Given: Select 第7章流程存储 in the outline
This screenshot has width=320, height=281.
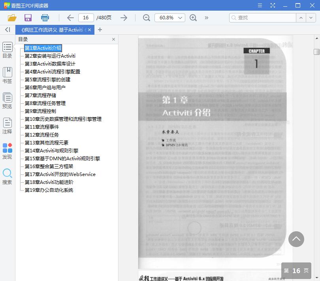Looking at the screenshot, I should click(x=40, y=96).
